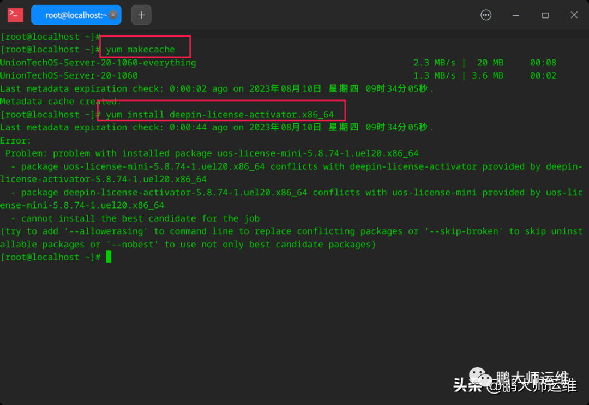Maximize the terminal window
The width and height of the screenshot is (589, 405).
point(545,15)
